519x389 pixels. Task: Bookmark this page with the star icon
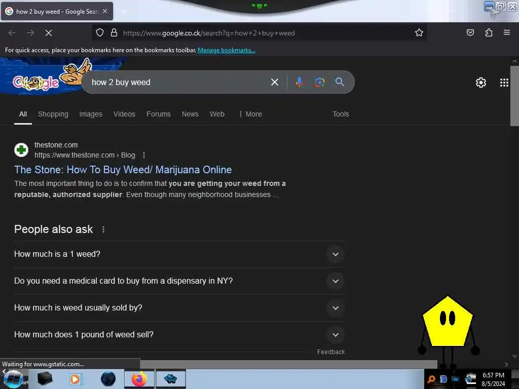tap(419, 33)
